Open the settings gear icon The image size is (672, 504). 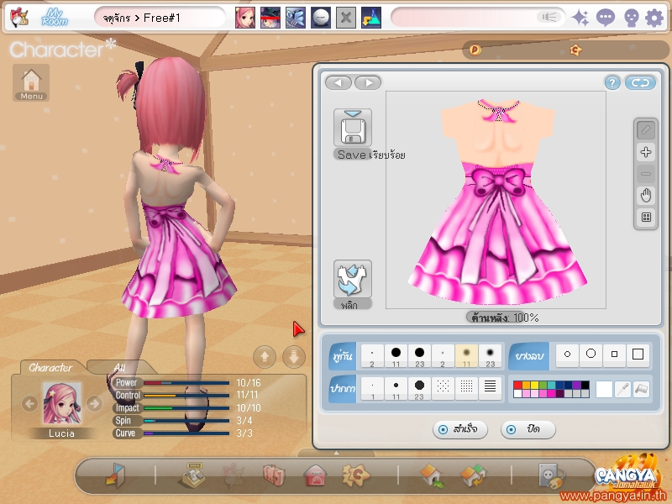654,18
